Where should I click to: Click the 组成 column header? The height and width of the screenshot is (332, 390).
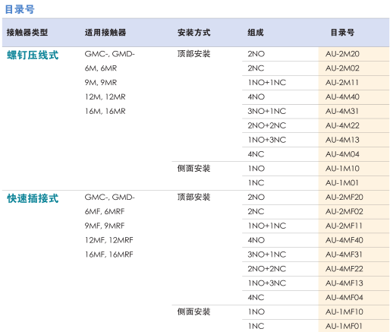tap(256, 33)
